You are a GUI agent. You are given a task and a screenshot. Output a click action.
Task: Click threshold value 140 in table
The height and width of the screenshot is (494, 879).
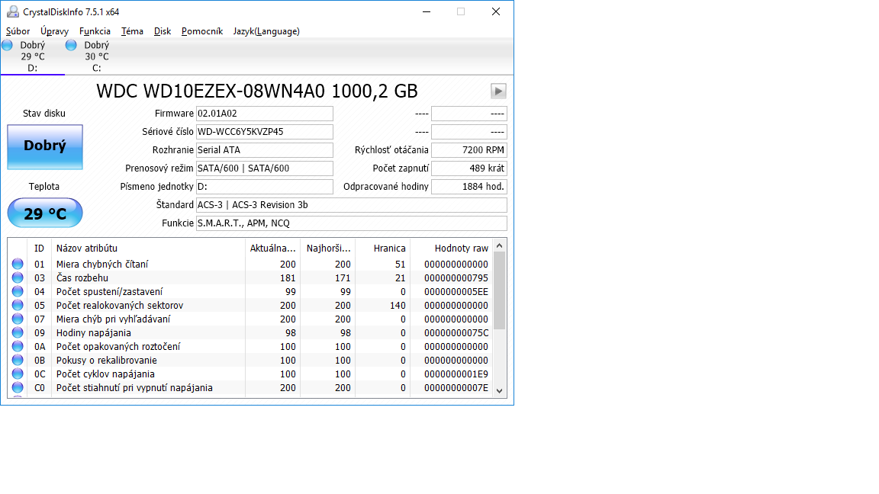point(398,305)
